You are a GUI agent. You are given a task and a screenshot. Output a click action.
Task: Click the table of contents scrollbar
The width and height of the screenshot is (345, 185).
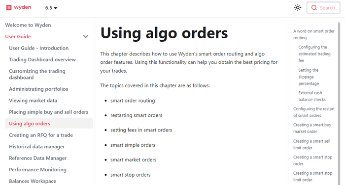coord(339,104)
